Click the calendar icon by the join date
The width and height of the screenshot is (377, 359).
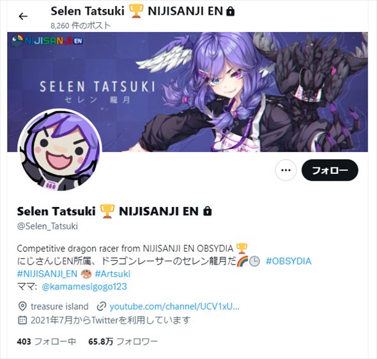click(22, 320)
